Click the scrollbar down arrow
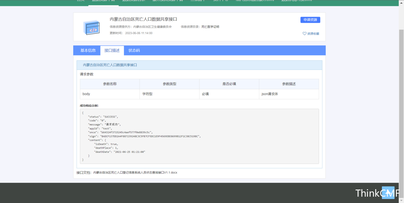 coord(401,200)
